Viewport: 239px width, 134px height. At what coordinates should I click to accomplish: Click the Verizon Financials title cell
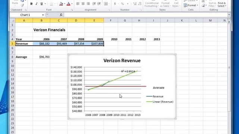coord(49,30)
